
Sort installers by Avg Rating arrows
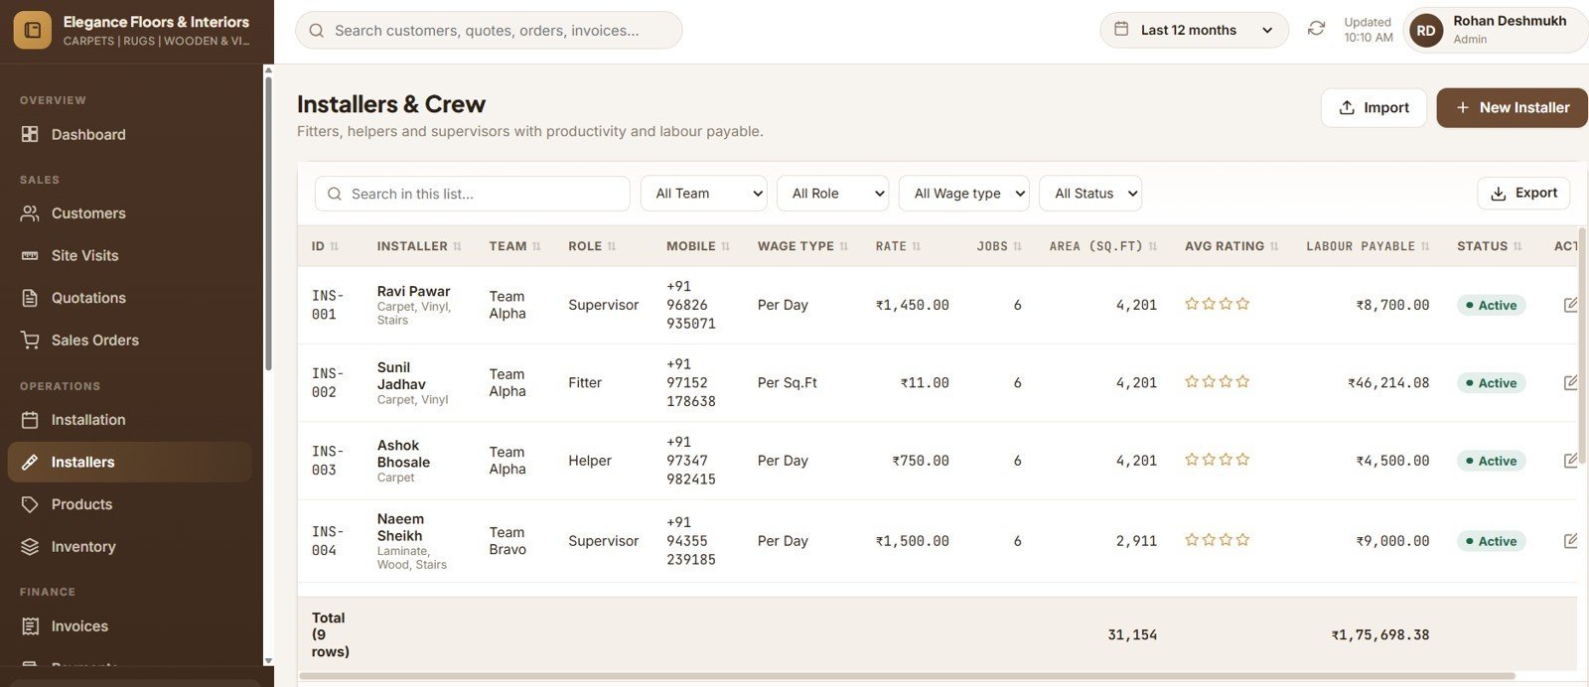click(1274, 246)
